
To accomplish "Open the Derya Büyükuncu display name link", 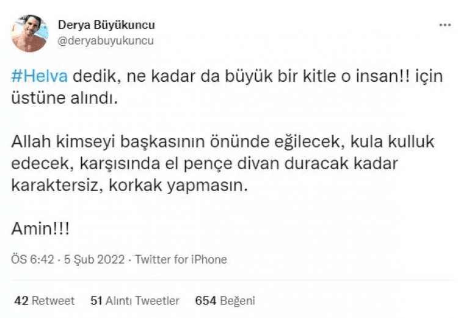I will coord(106,25).
